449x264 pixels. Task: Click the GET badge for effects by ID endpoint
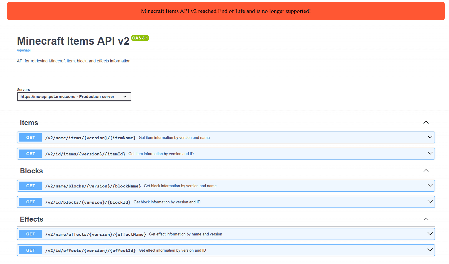30,250
